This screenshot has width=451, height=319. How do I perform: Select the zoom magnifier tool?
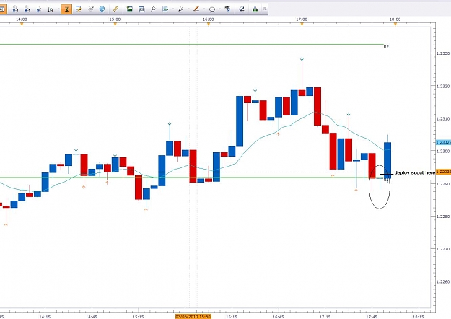tap(51, 9)
